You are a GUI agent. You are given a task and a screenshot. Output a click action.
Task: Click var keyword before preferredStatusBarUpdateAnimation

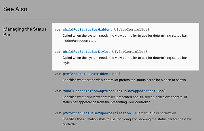coord(58,113)
